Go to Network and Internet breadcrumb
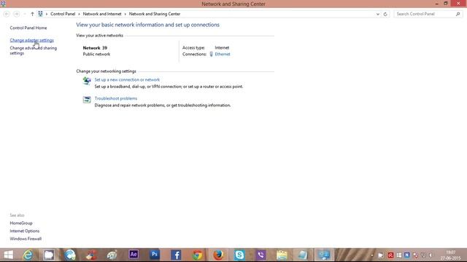 coord(102,14)
